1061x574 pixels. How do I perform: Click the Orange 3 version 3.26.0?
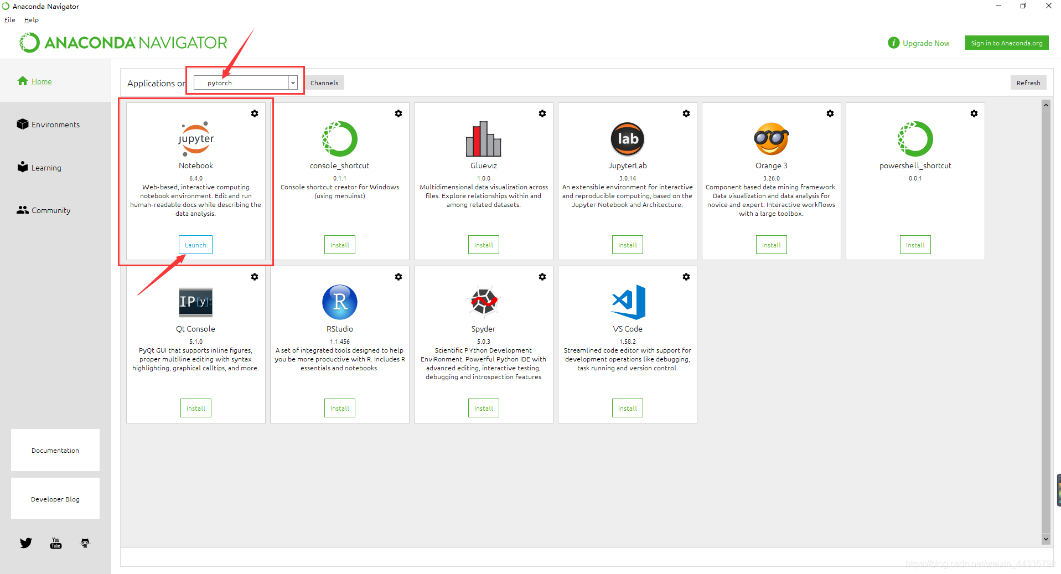772,178
